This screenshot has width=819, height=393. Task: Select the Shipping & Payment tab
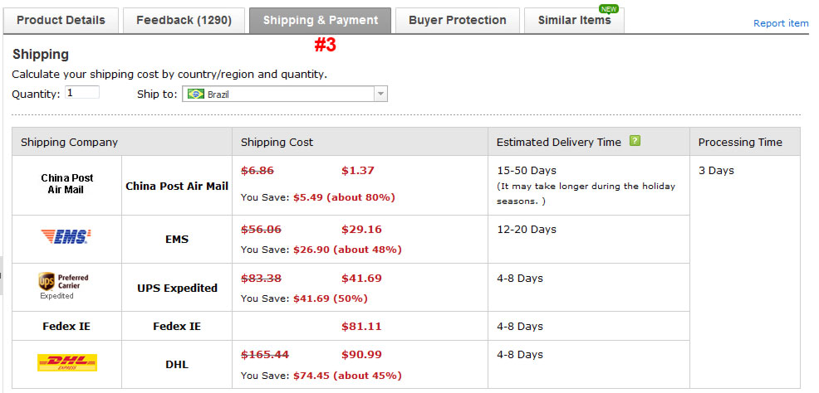[x=320, y=21]
